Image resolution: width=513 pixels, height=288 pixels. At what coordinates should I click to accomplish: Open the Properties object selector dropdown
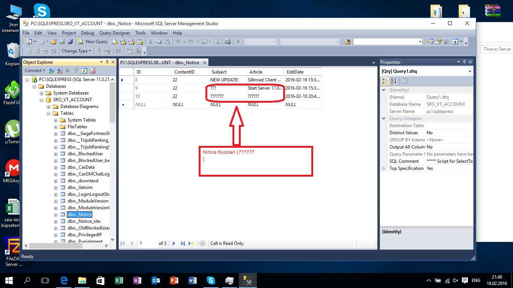[x=470, y=71]
